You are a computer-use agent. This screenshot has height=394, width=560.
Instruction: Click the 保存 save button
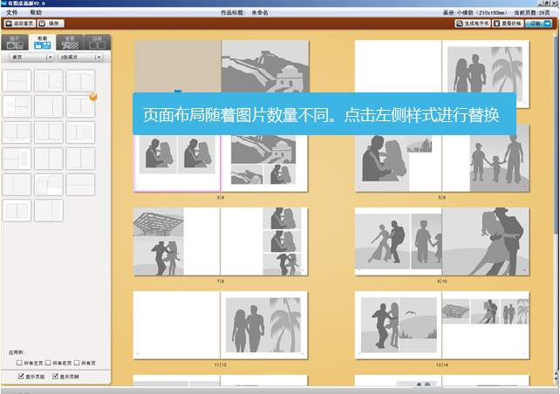[x=51, y=24]
